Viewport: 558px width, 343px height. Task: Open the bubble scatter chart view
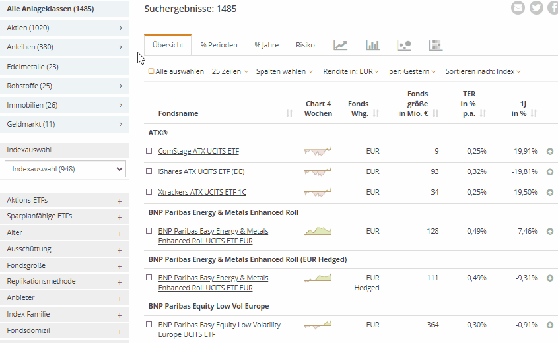pos(403,45)
